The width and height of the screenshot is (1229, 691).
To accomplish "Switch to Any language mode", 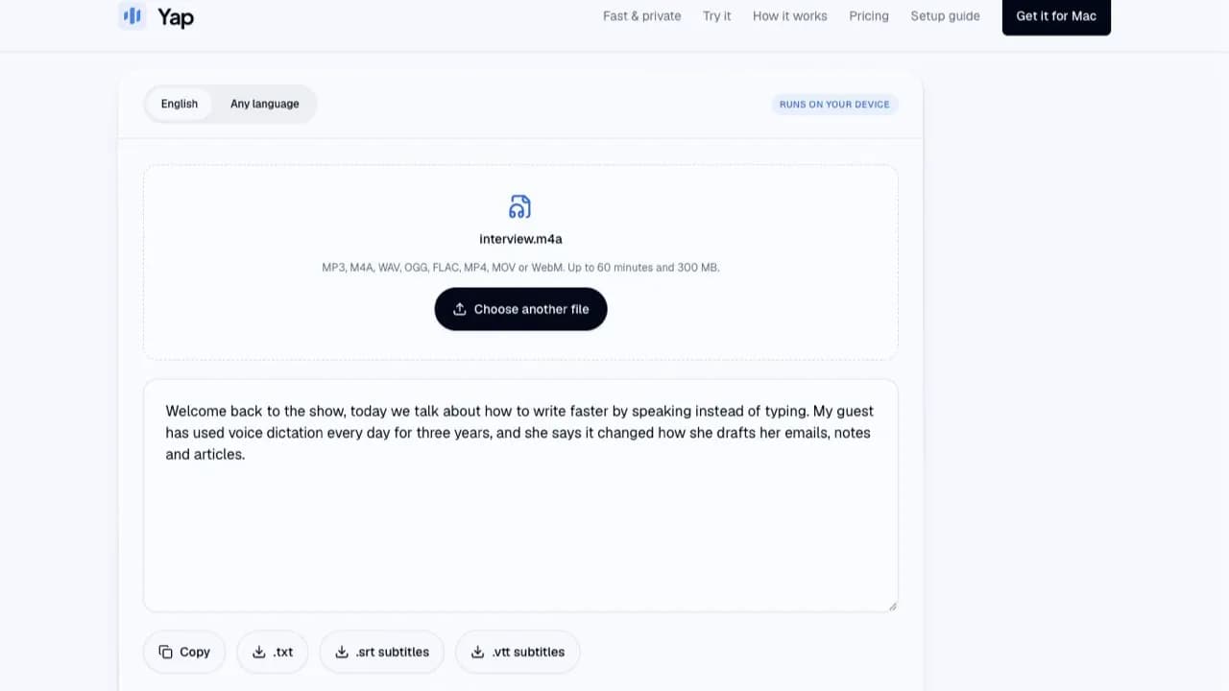I will pos(265,104).
